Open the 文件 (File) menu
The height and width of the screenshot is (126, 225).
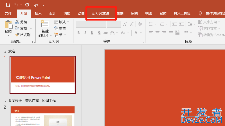click(8, 13)
